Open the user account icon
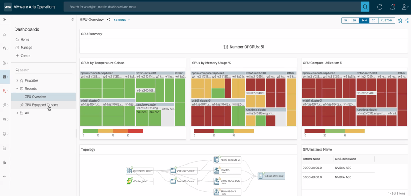 tap(405, 7)
